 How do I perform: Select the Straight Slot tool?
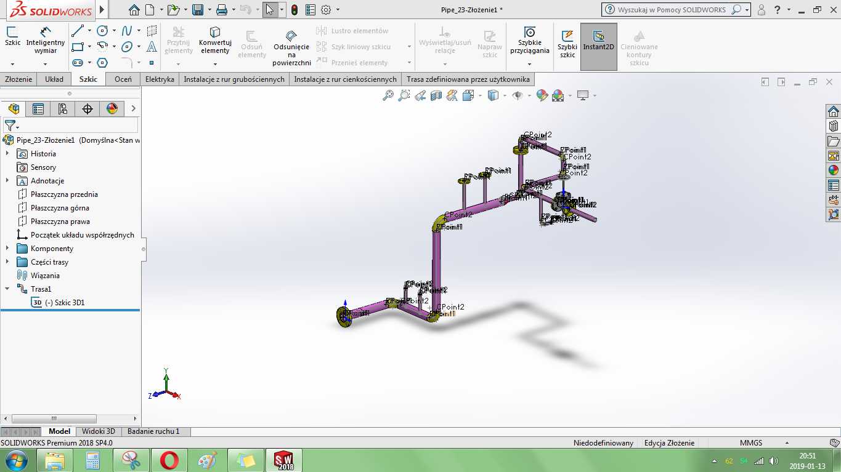click(x=78, y=63)
